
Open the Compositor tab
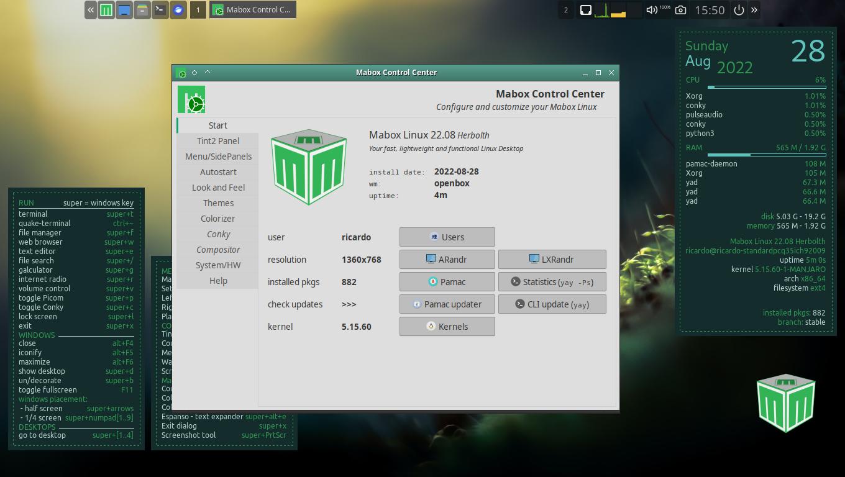pos(217,250)
